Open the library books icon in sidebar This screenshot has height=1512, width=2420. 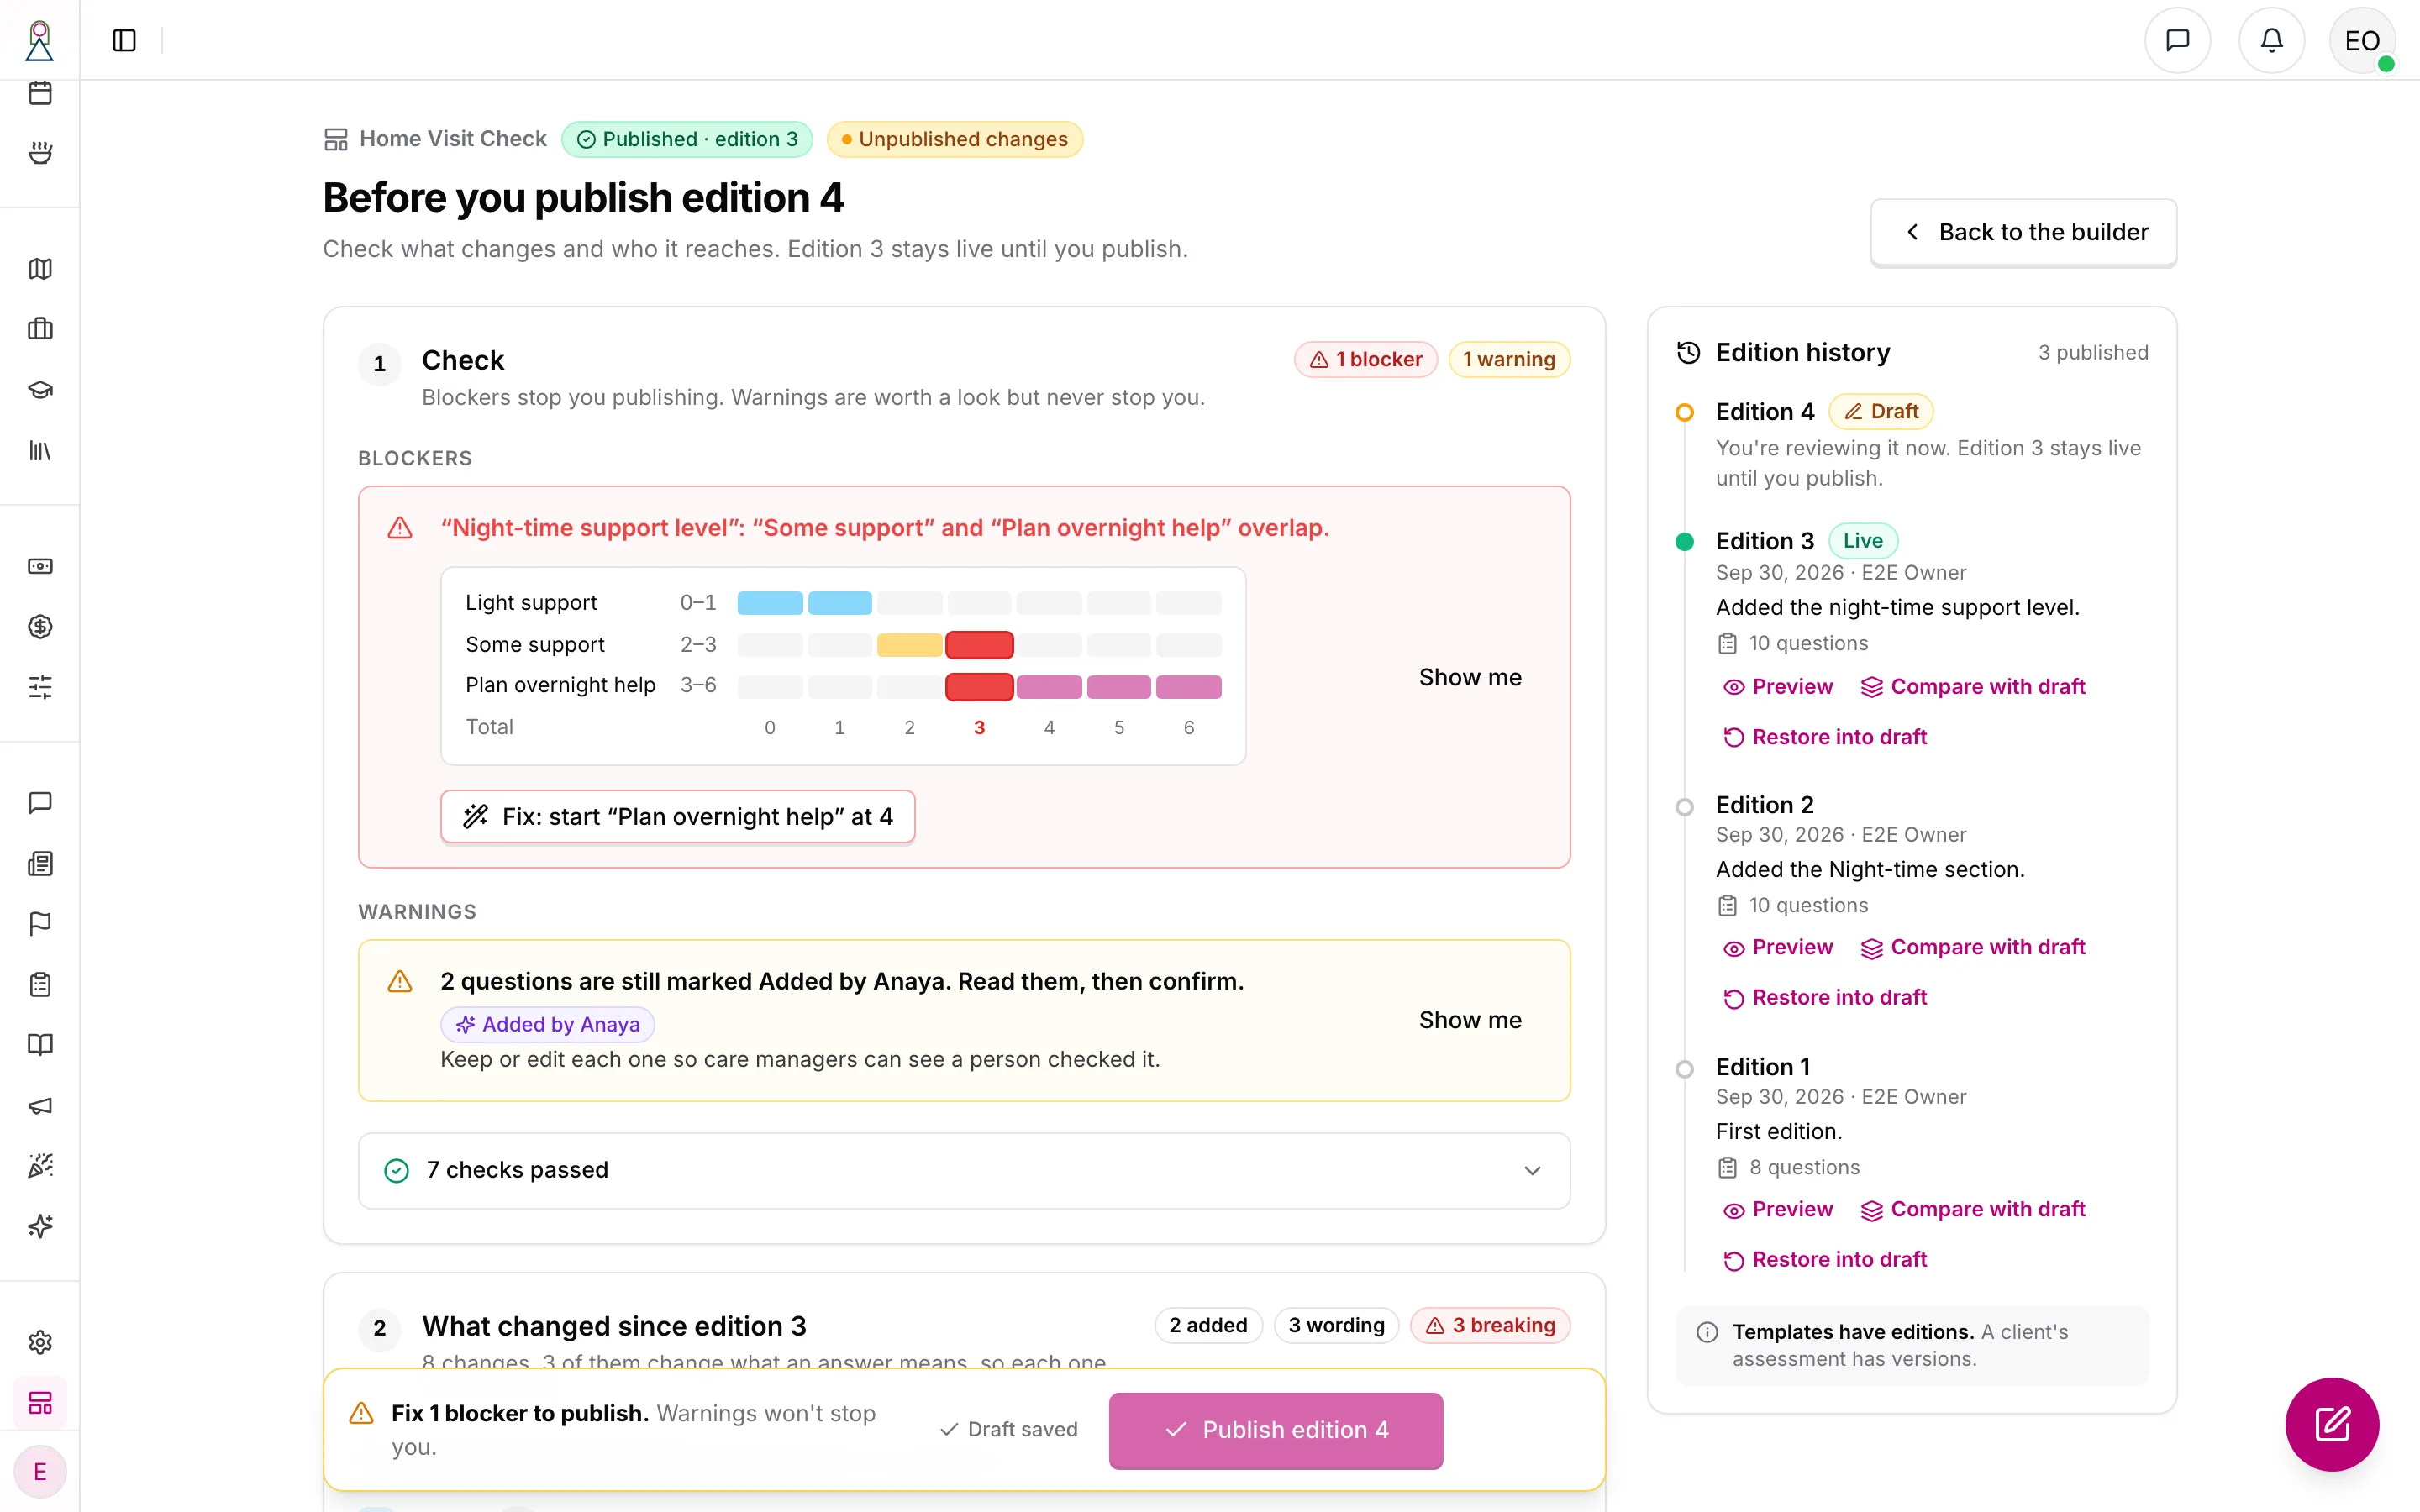pyautogui.click(x=40, y=450)
